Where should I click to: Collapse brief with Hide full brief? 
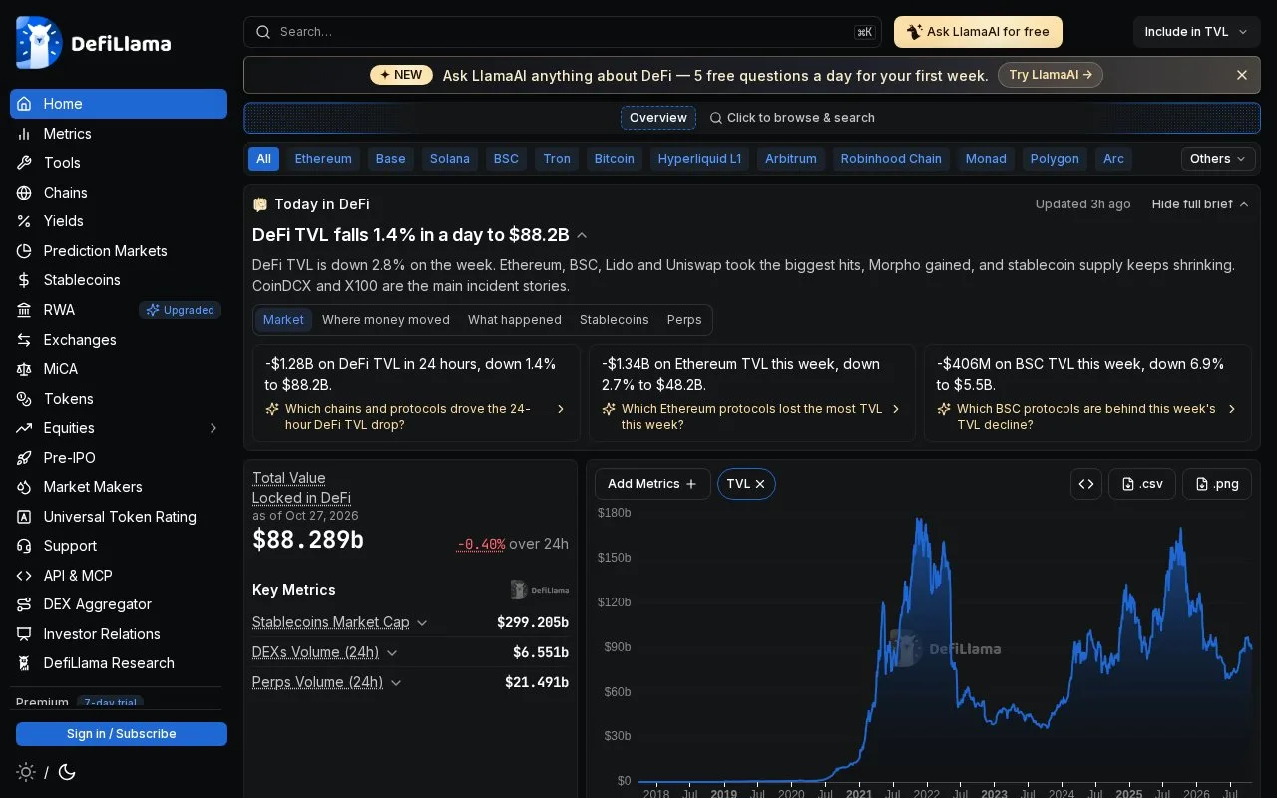pos(1200,204)
